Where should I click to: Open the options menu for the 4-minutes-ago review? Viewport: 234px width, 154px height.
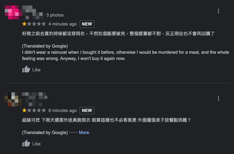pyautogui.click(x=218, y=11)
